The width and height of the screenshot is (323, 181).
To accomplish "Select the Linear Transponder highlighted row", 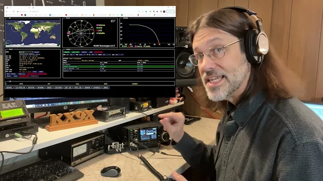I will [118, 67].
